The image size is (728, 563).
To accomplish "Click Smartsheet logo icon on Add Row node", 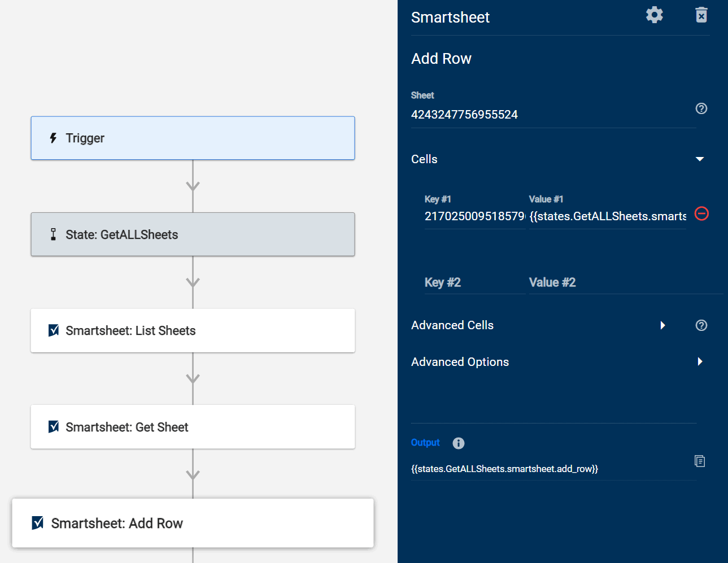I will tap(38, 523).
